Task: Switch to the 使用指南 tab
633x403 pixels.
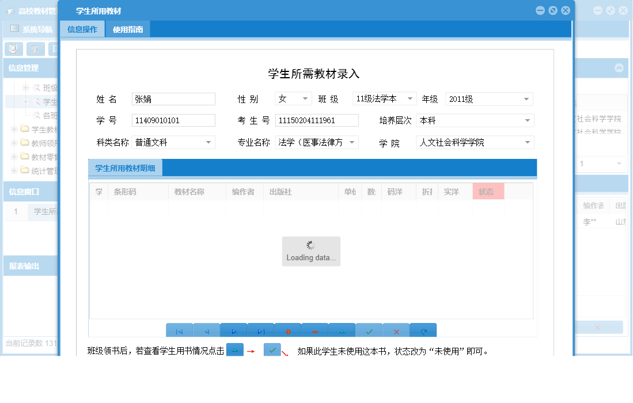Action: [127, 28]
